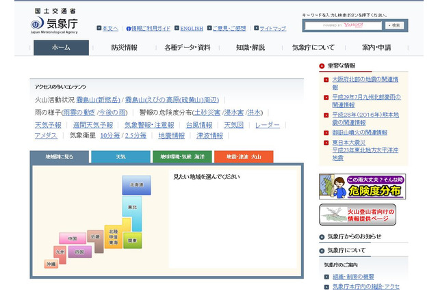Click the ENGLISH language link

click(188, 29)
